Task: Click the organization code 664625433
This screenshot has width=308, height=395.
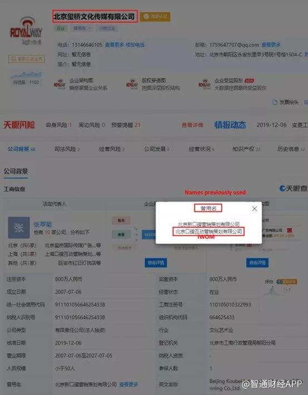Action: coord(222,318)
